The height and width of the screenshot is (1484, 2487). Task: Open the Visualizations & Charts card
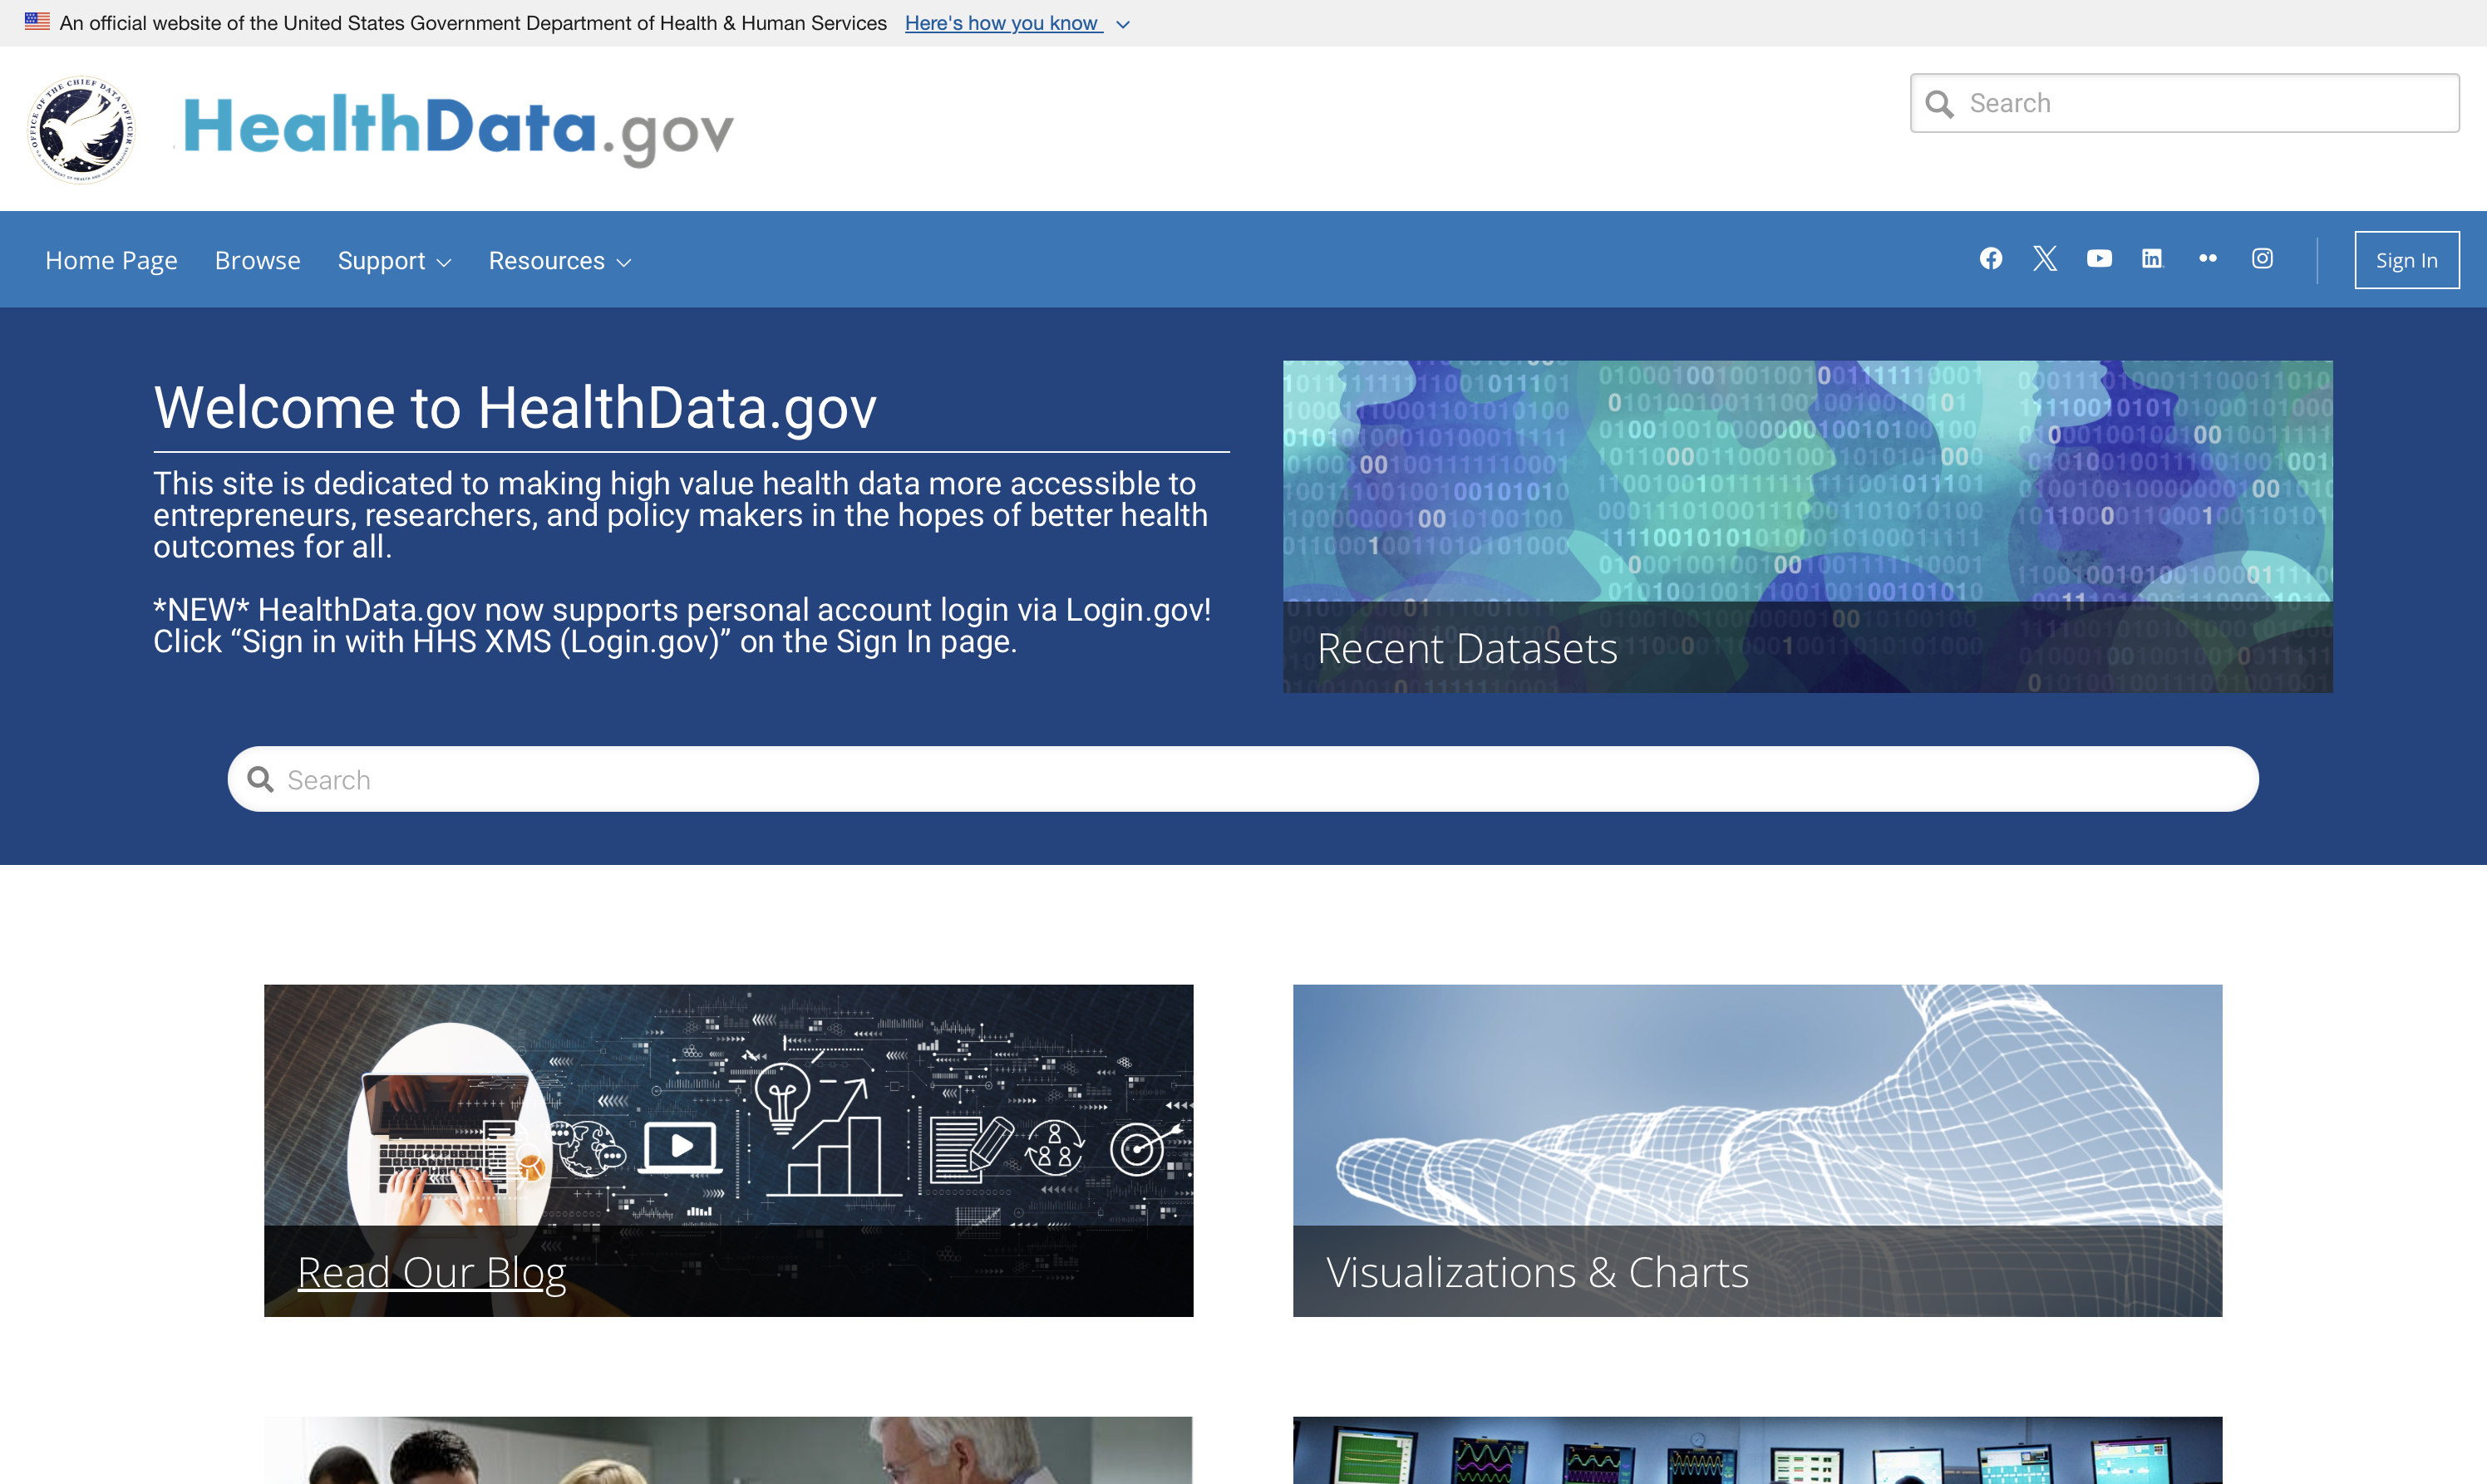tap(1756, 1150)
